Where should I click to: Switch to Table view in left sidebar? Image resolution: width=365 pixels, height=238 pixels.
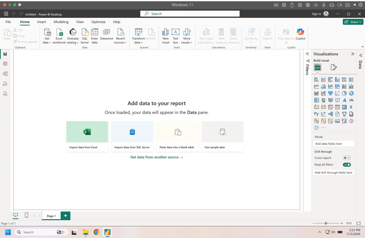tap(5, 64)
